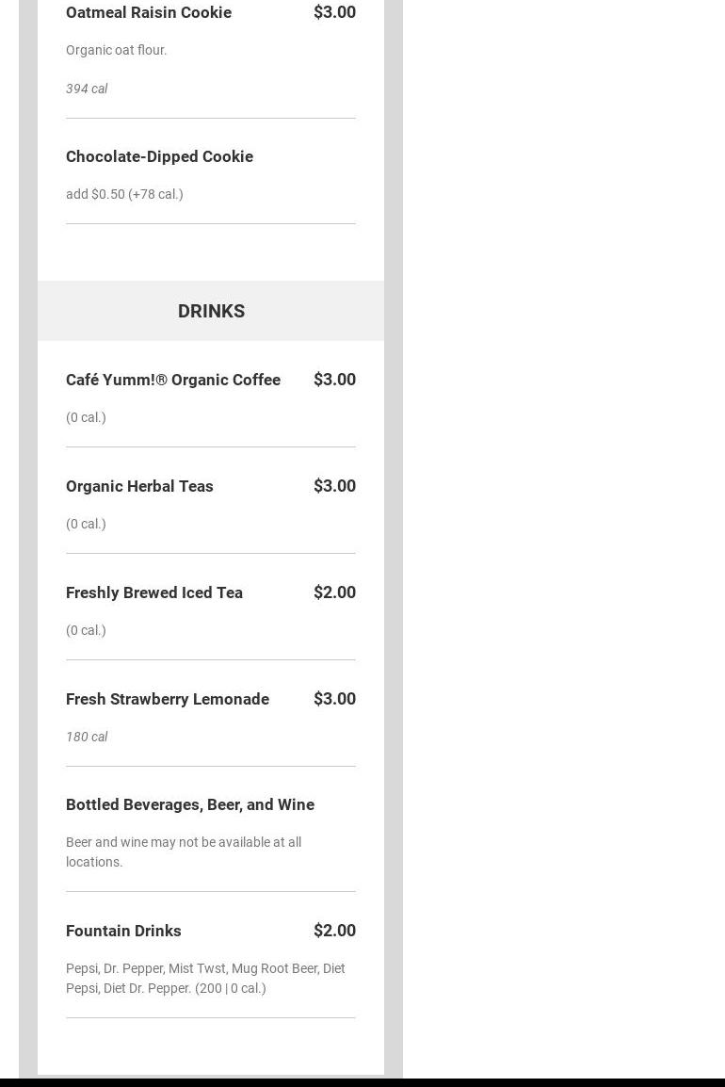
Task: Click the Oatmeal Raisin Cookie $3.00 price
Action: tap(334, 12)
